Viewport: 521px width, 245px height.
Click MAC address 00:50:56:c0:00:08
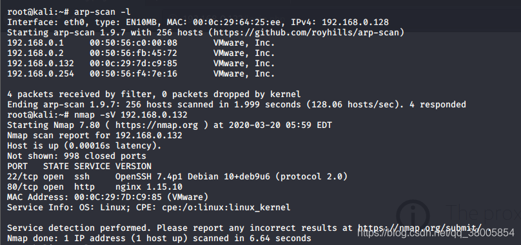(133, 43)
